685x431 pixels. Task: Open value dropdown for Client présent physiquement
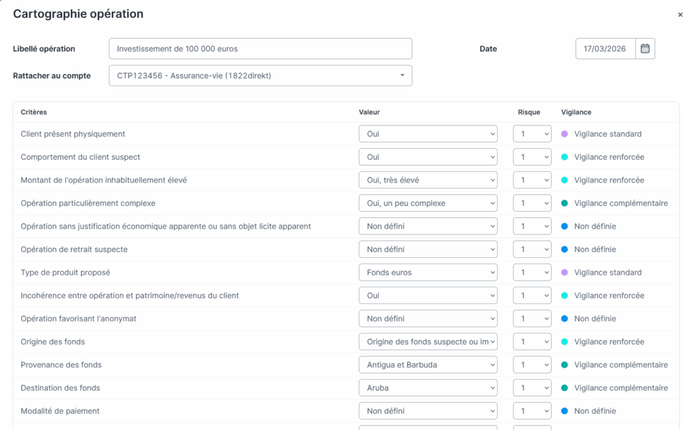click(428, 134)
